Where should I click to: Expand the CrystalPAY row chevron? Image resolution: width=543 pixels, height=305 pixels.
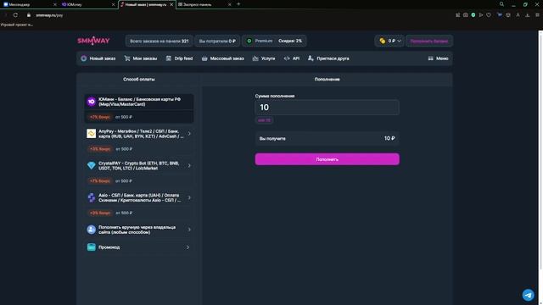point(189,166)
